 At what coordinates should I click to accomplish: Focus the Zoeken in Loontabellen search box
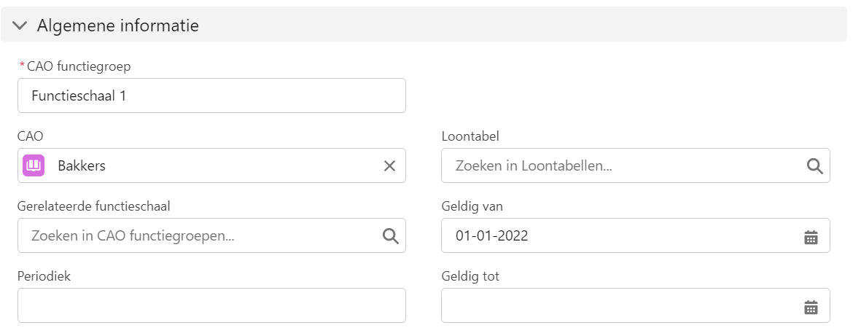pos(636,165)
